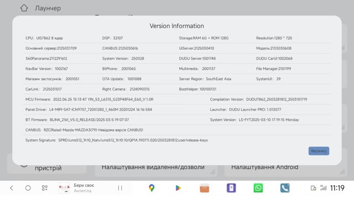Tap the Recovery button

click(319, 151)
